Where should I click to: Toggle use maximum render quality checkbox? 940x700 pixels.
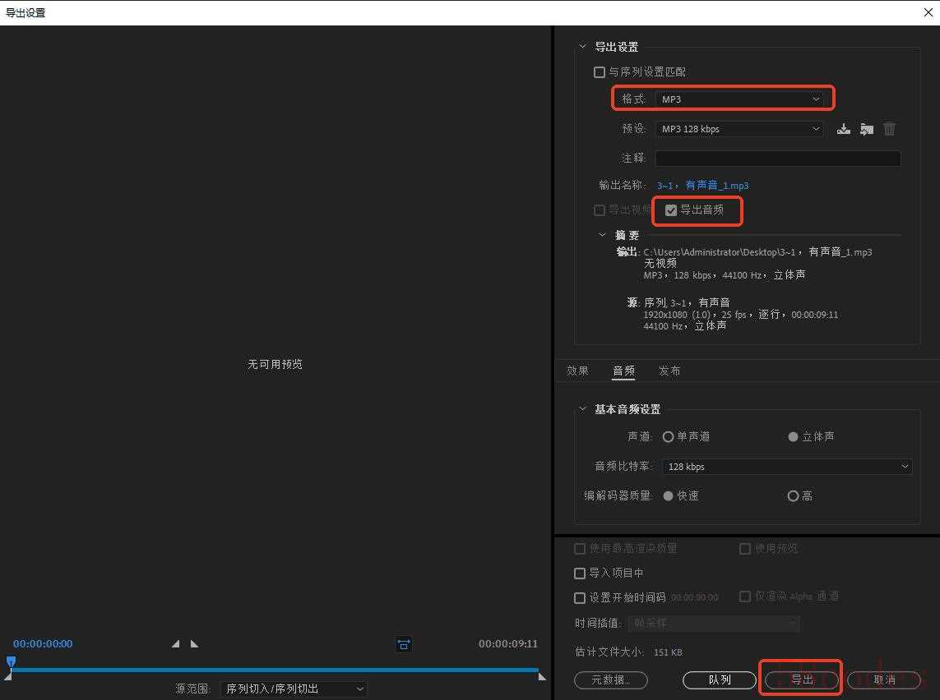(580, 549)
